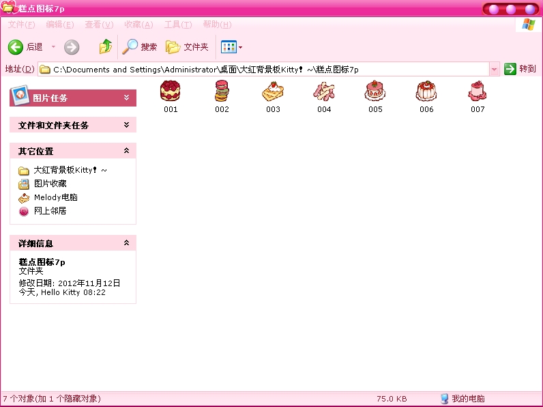Image resolution: width=543 pixels, height=407 pixels.
Task: Expand the 图片任务 panel
Action: (126, 98)
